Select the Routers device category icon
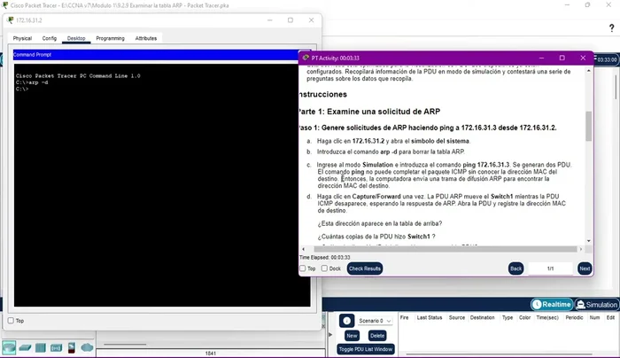Viewport: 620px width, 358px height. click(9, 347)
